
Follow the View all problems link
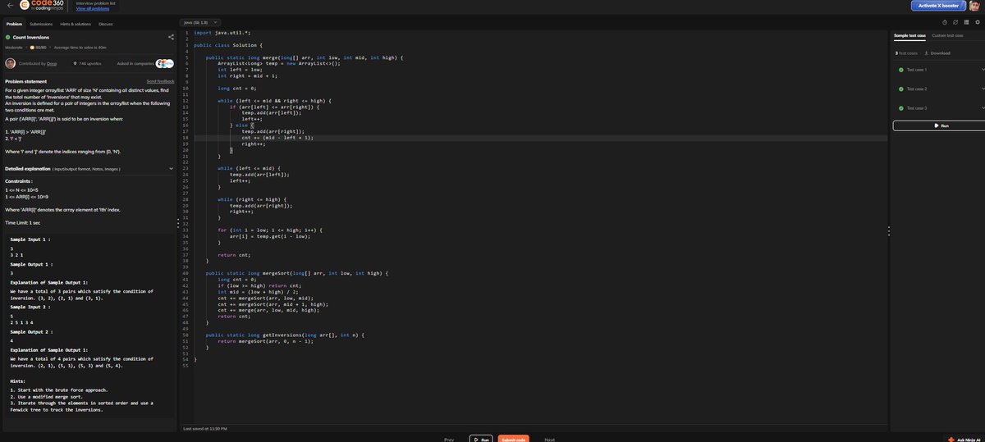tap(91, 8)
